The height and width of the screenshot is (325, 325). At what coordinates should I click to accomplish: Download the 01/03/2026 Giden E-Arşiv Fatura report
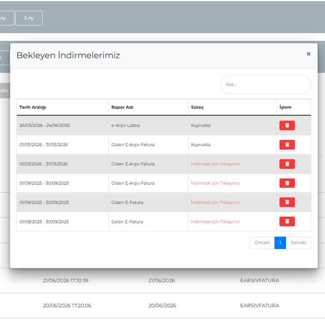pos(215,164)
